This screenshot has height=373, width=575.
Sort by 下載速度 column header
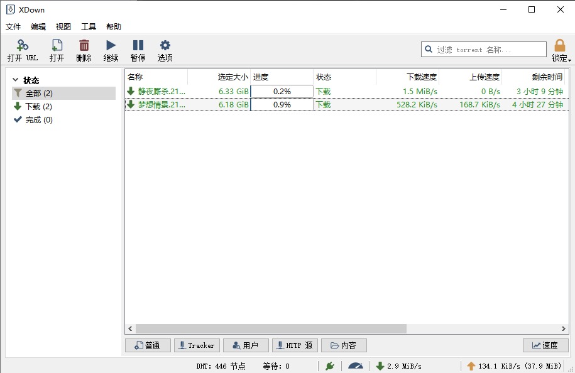408,77
